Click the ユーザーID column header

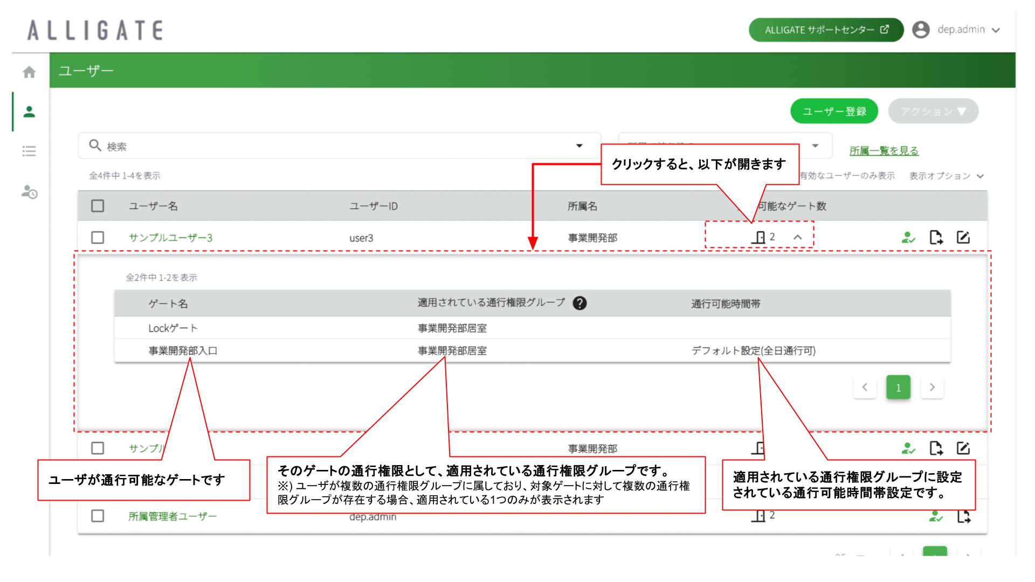[x=374, y=206]
